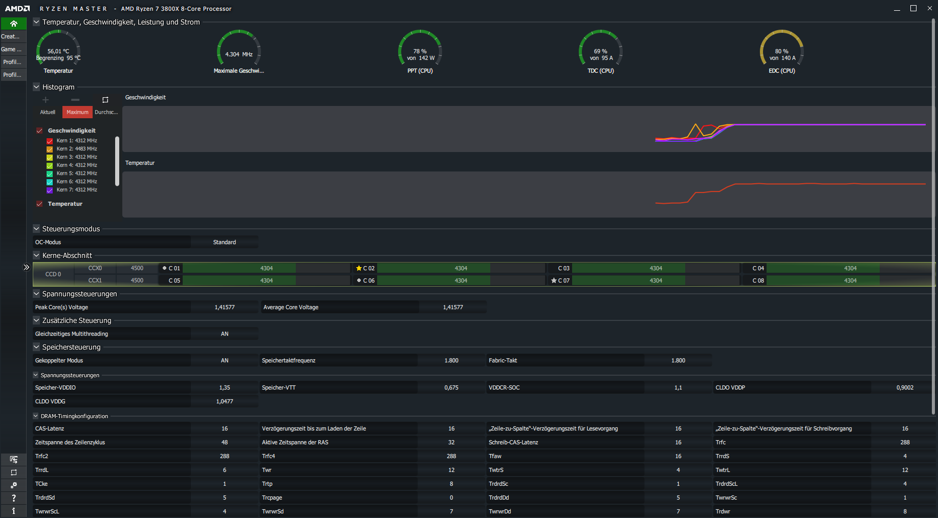Open the info icon in sidebar
Viewport: 938px width, 518px height.
point(13,511)
